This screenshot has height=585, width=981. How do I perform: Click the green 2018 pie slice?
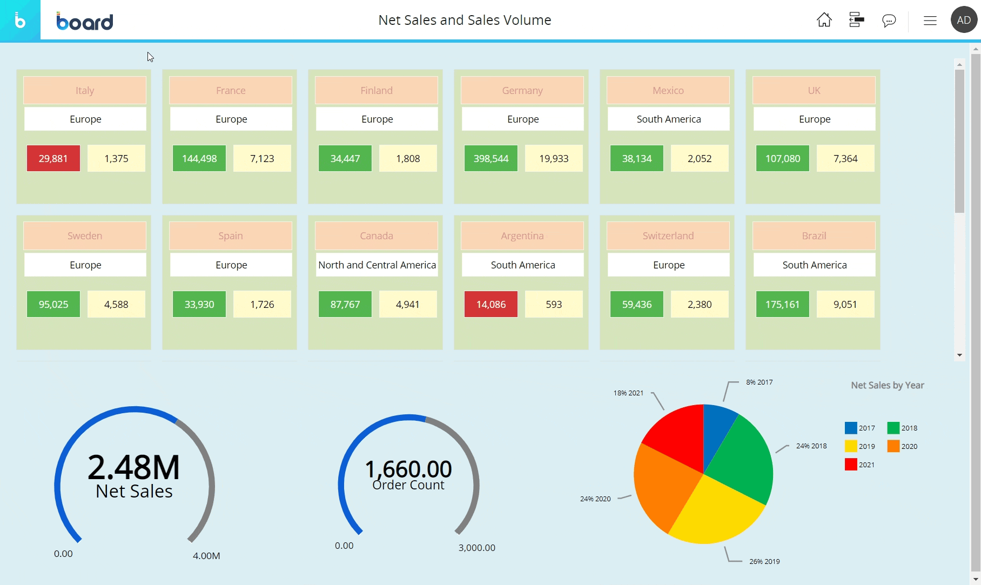pos(743,459)
